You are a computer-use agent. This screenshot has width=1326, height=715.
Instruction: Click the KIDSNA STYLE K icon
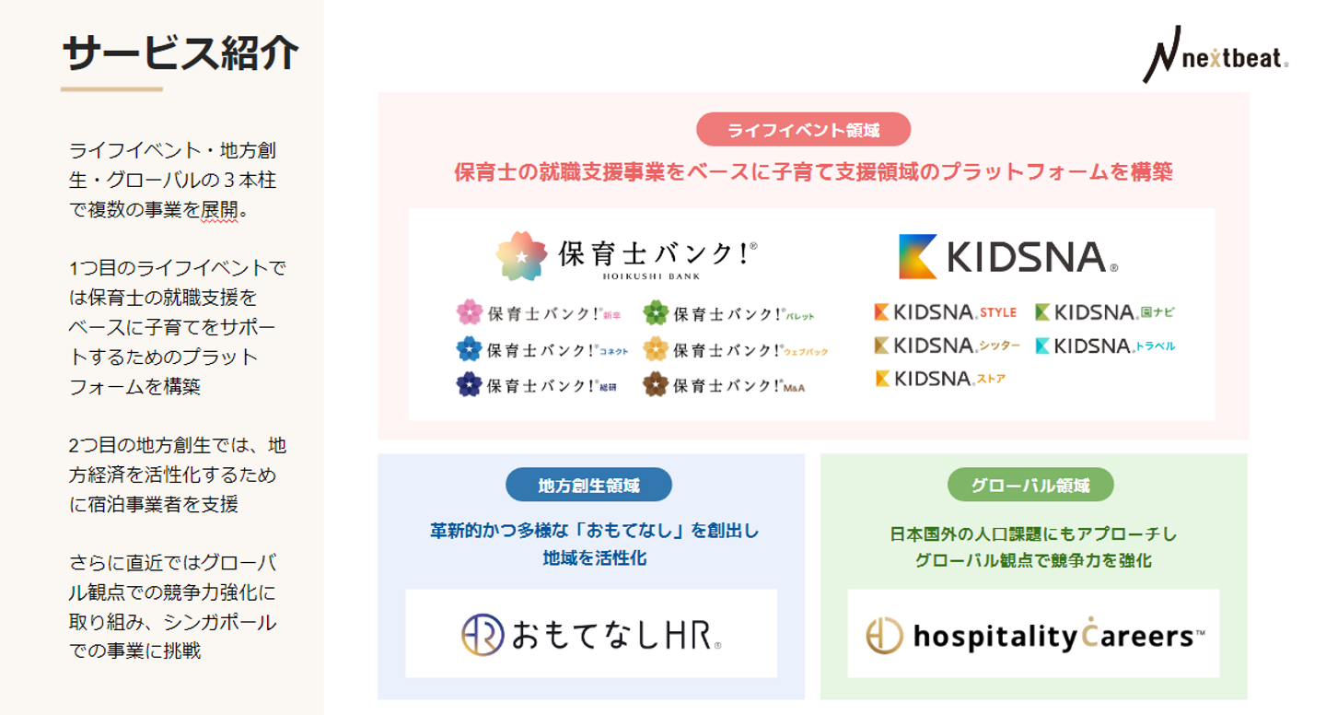882,312
